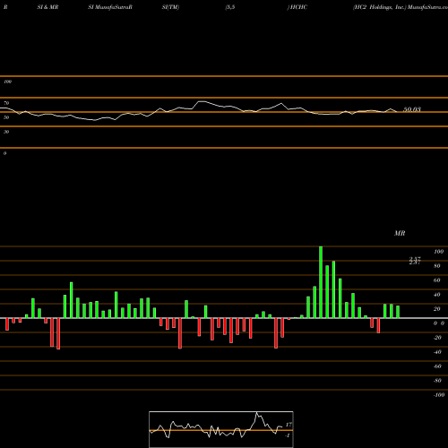
Task: Click the 'SI MunafaSutraR' header label
Action: coord(110,7)
